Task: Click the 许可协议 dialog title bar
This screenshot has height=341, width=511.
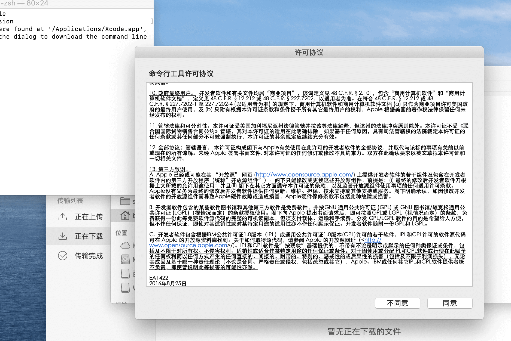Action: (309, 52)
